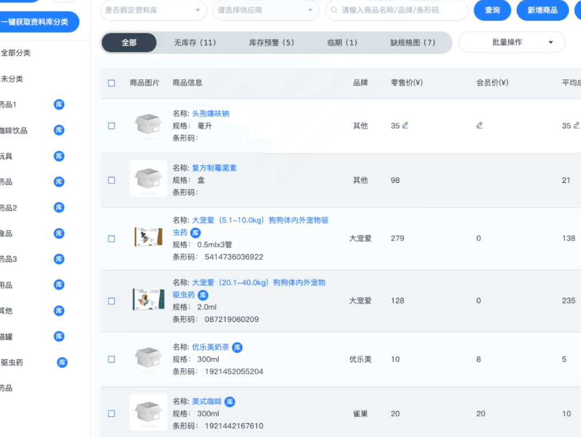This screenshot has height=437, width=581.
Task: Click the 新增商品 add product button
Action: pyautogui.click(x=542, y=10)
